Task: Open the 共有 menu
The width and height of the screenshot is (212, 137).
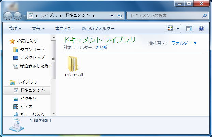Action: pos(38,29)
